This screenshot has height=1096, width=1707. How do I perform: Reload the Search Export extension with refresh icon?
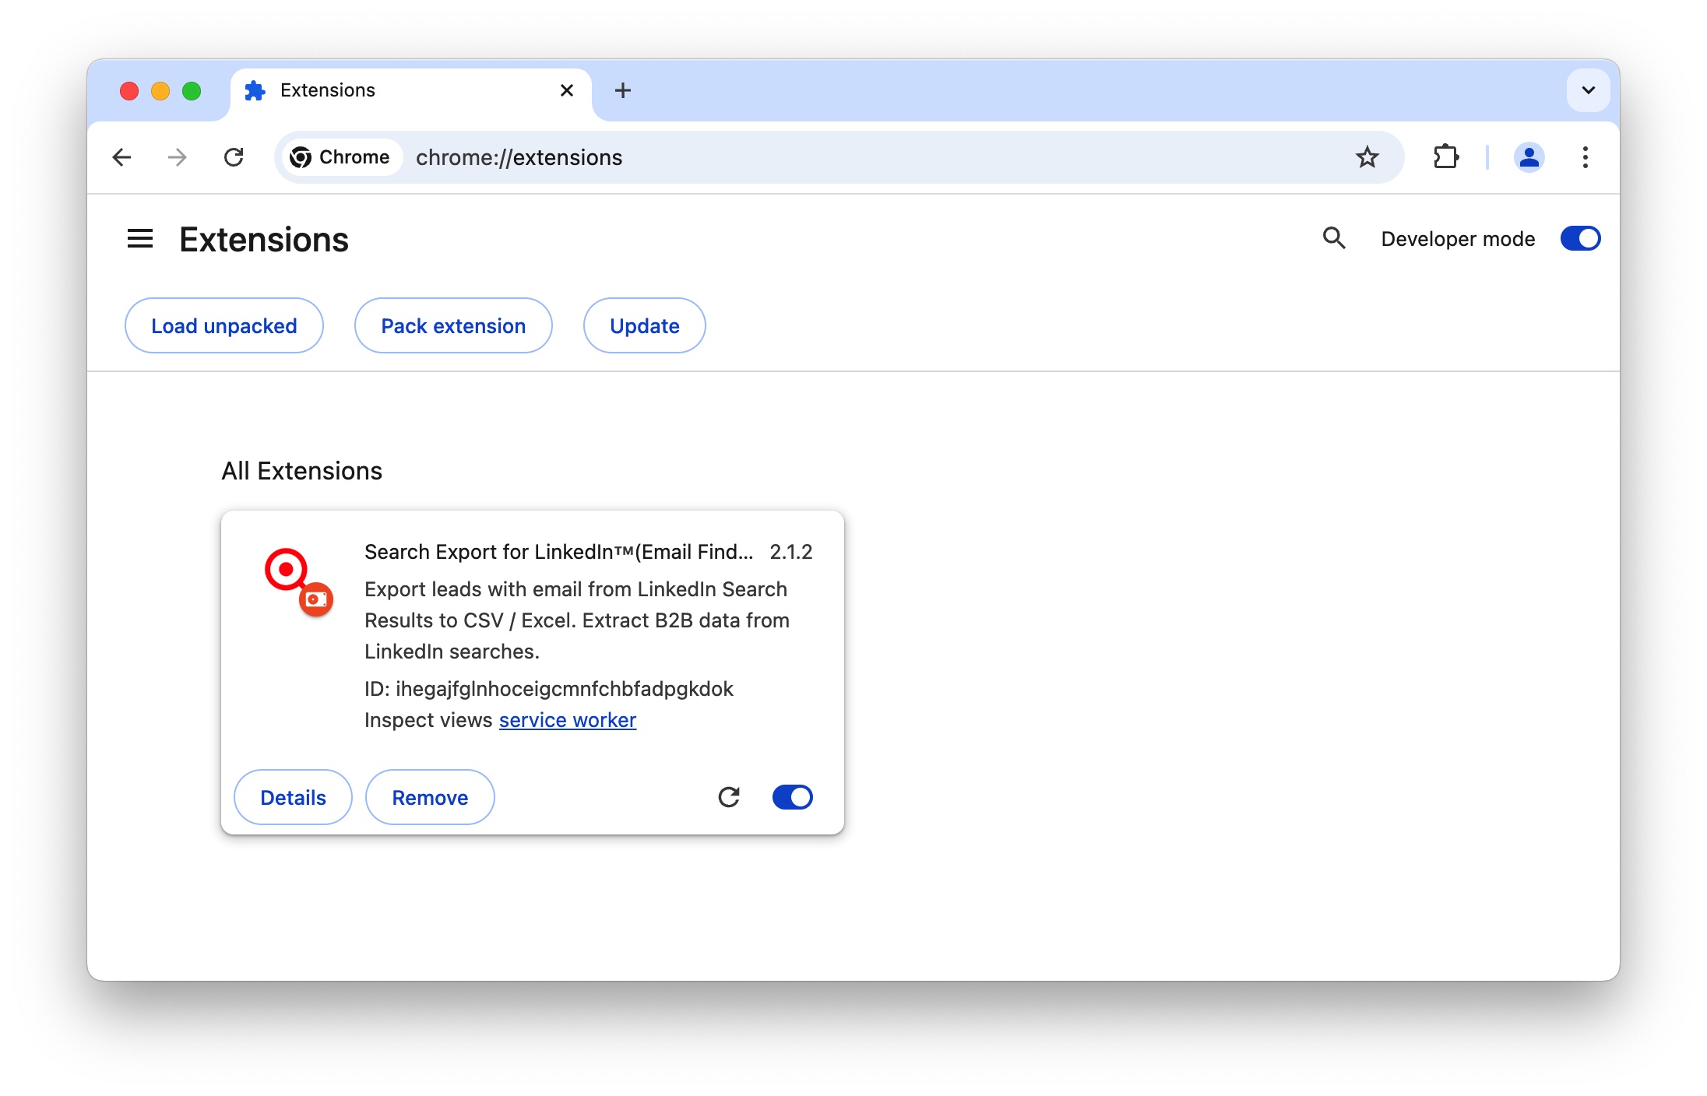click(729, 797)
